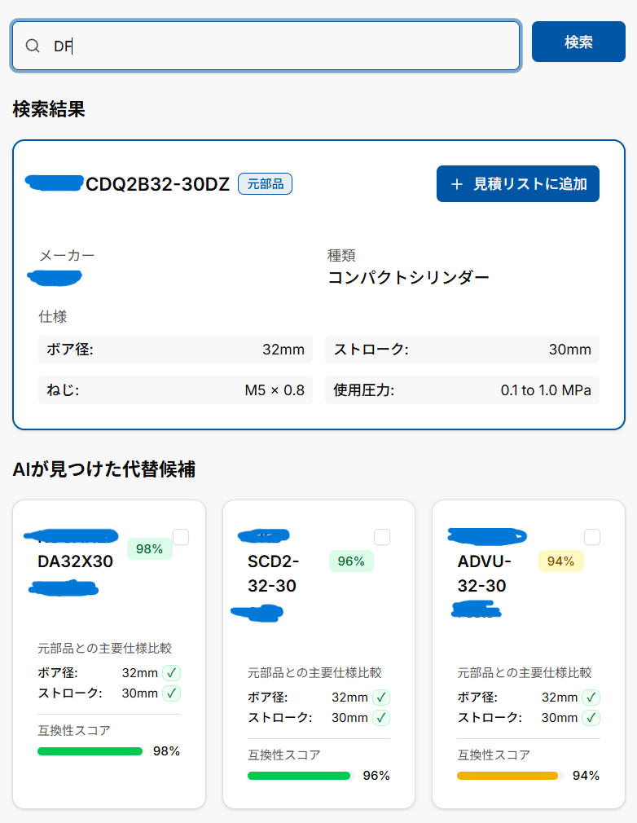Click the magnifier icon in search box

[33, 46]
